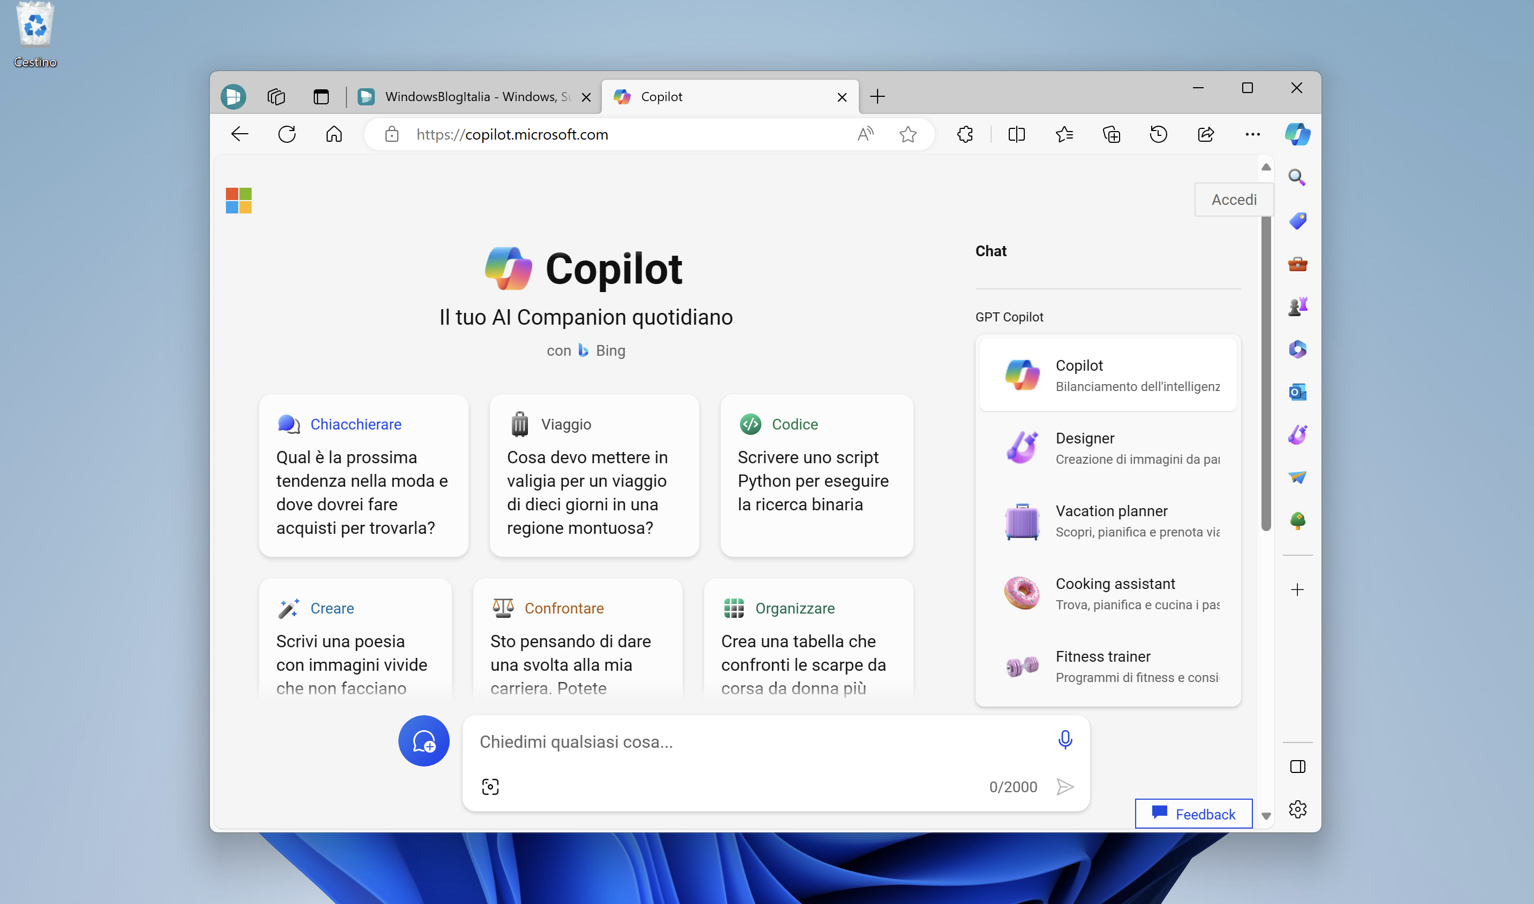Open the Feedback button
The width and height of the screenshot is (1534, 904).
[1193, 814]
